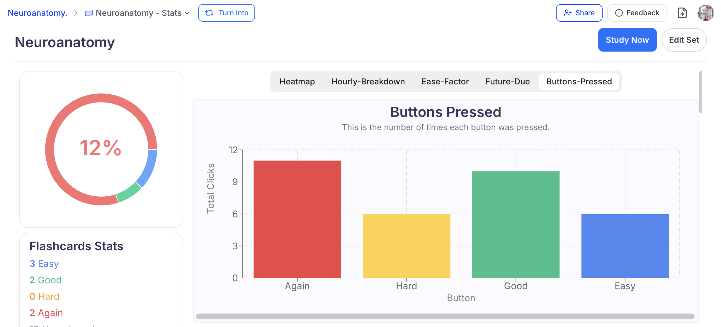Click the horizontal chart scrollbar
Viewport: 721px width, 327px height.
(445, 316)
